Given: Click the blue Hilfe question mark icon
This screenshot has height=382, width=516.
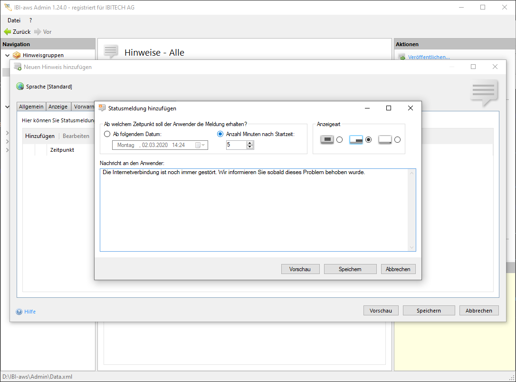Looking at the screenshot, I should click(19, 312).
